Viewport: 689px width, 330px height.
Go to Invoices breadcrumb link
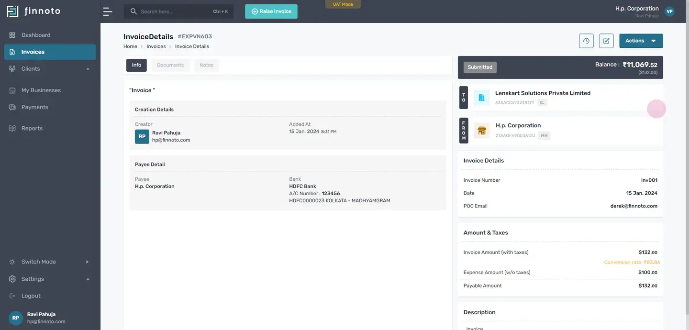pos(156,46)
